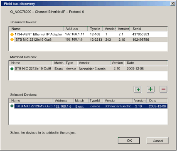Click the red minus Remove device button
This screenshot has width=177, height=151.
click(163, 89)
